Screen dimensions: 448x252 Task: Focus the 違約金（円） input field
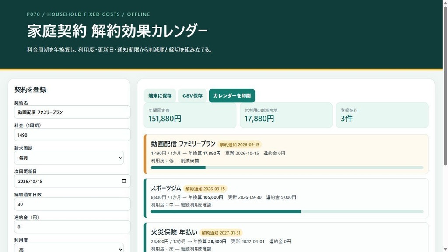[x=72, y=227]
